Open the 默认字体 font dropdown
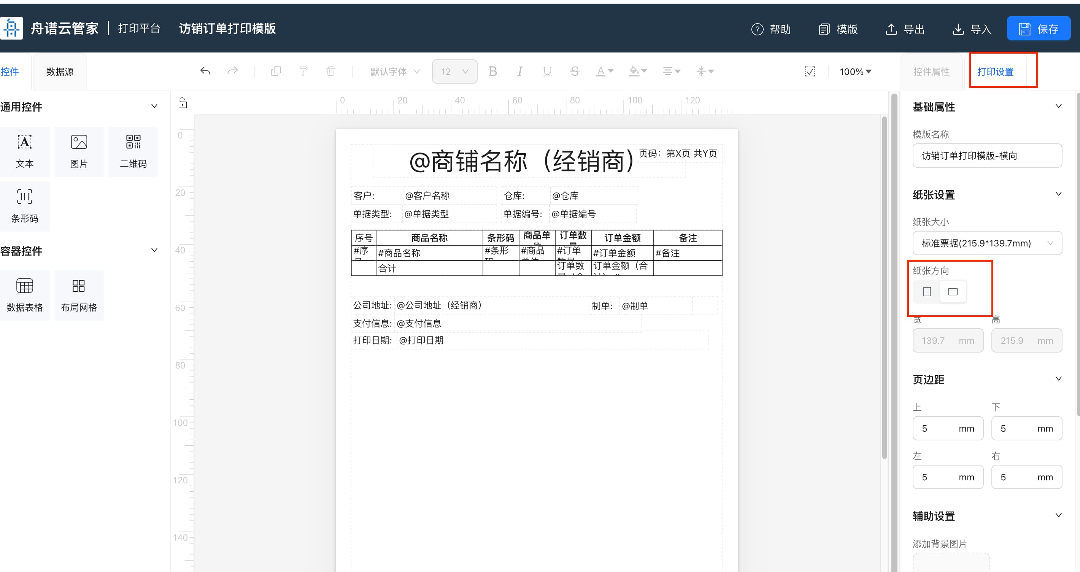1080x572 pixels. point(394,72)
